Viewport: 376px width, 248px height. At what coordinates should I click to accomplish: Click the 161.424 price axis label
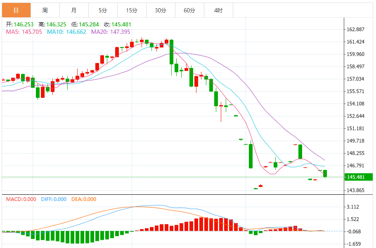click(x=356, y=42)
